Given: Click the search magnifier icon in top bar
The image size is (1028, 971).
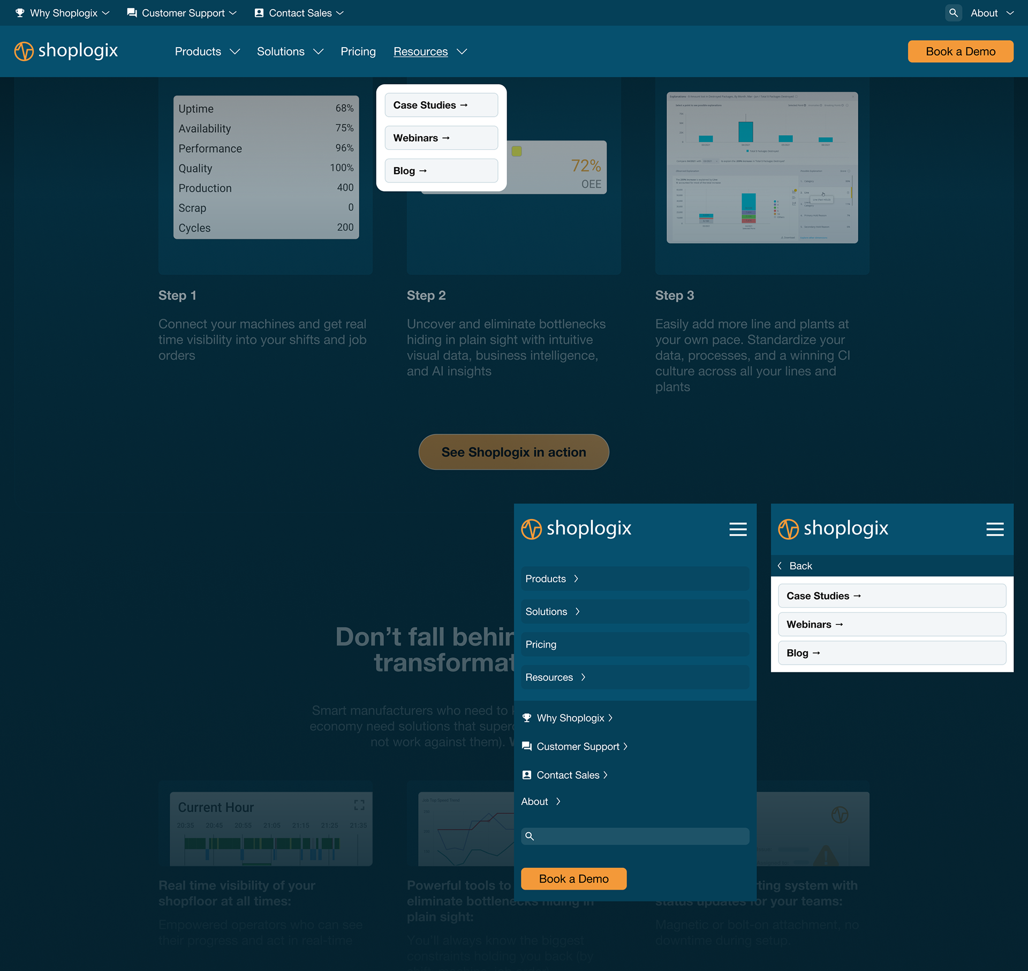Looking at the screenshot, I should [x=953, y=13].
